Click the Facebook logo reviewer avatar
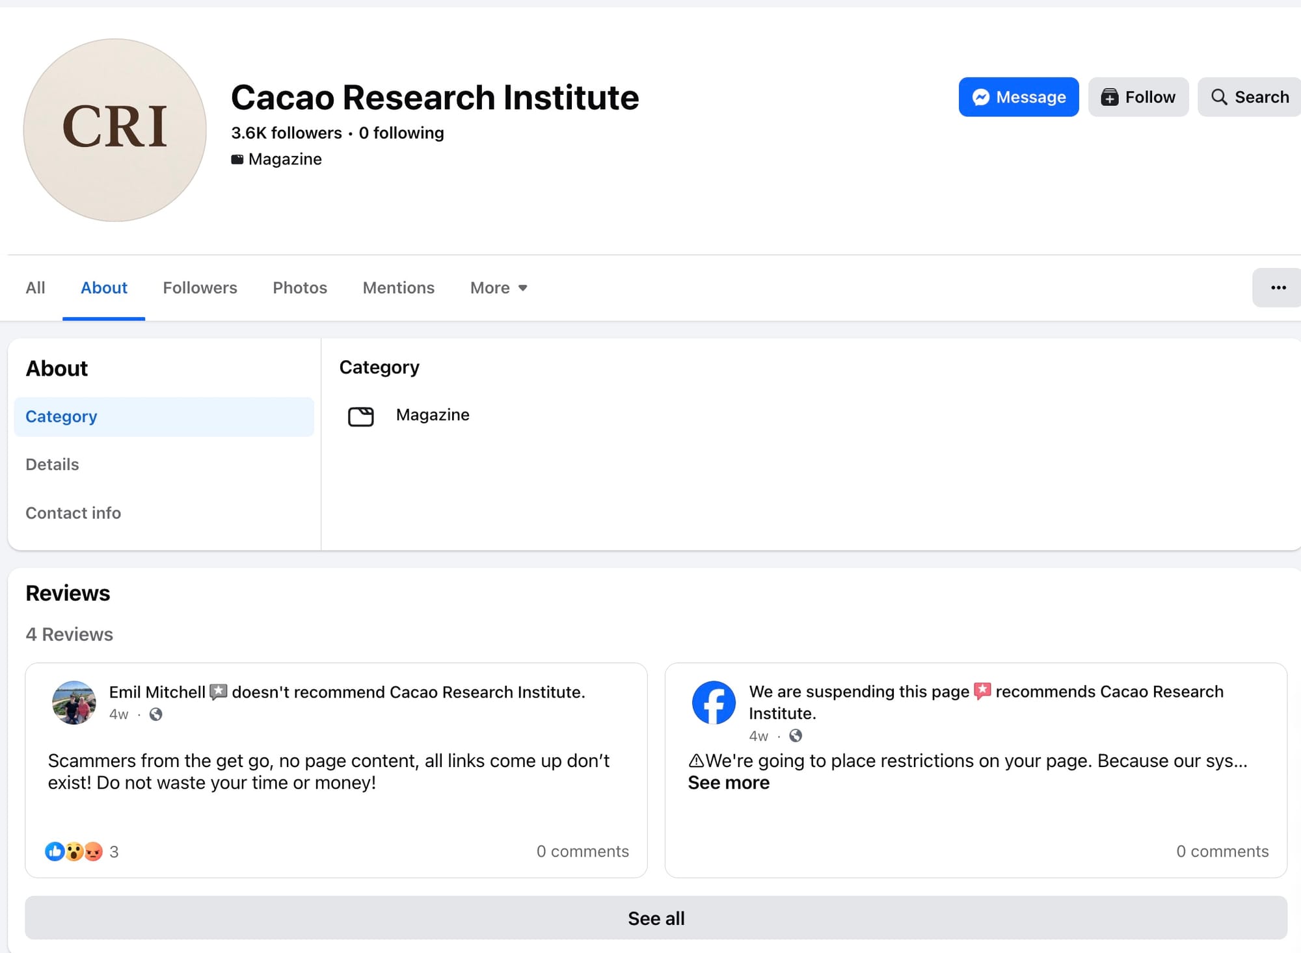The height and width of the screenshot is (953, 1301). (x=714, y=703)
